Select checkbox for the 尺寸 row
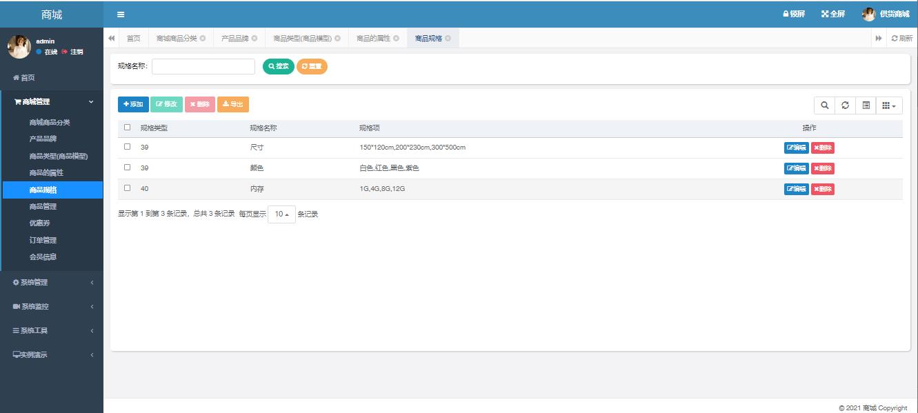This screenshot has height=413, width=918. [127, 147]
